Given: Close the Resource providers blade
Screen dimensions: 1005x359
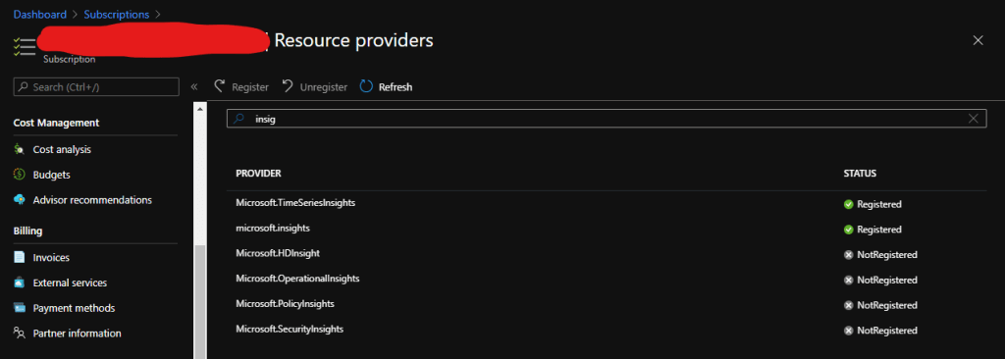Looking at the screenshot, I should pos(979,40).
